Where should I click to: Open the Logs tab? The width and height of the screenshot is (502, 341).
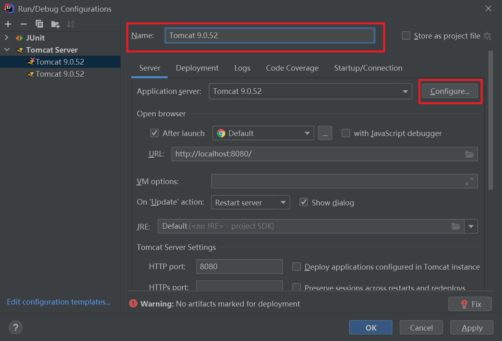(242, 68)
